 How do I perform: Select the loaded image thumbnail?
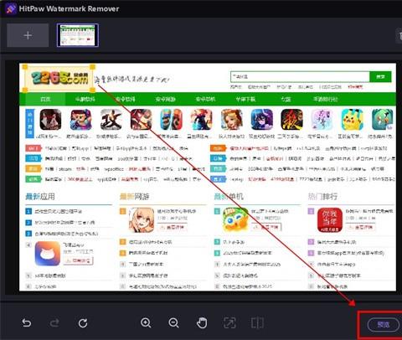(x=78, y=35)
